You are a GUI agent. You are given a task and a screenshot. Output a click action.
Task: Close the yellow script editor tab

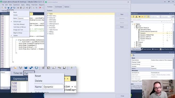click(31, 14)
